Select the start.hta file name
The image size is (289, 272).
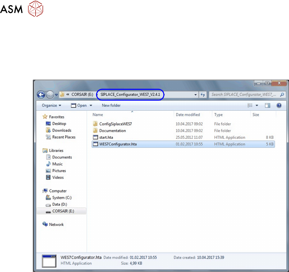106,138
